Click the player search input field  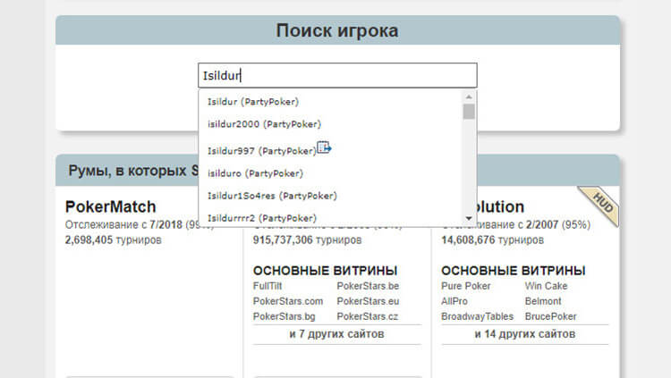point(337,76)
